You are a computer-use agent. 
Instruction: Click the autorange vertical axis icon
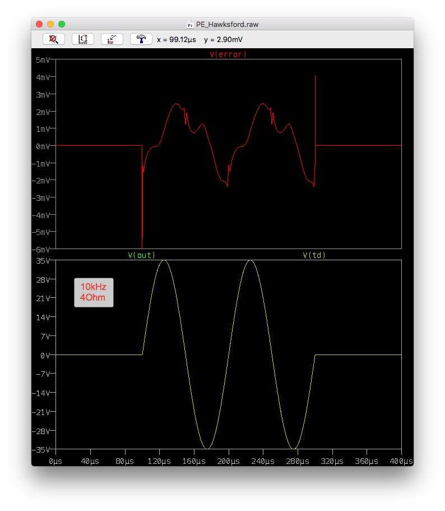pos(83,39)
